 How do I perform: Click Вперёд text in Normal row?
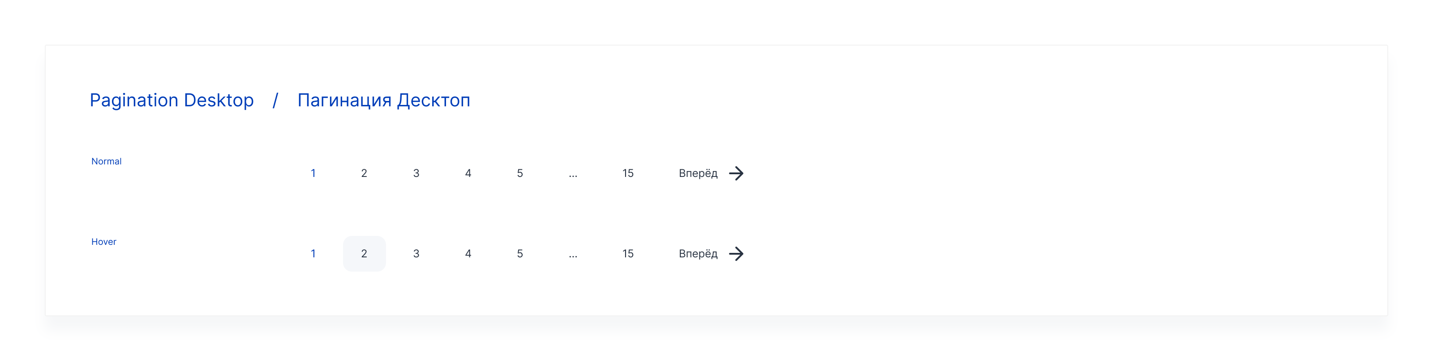[x=698, y=173]
